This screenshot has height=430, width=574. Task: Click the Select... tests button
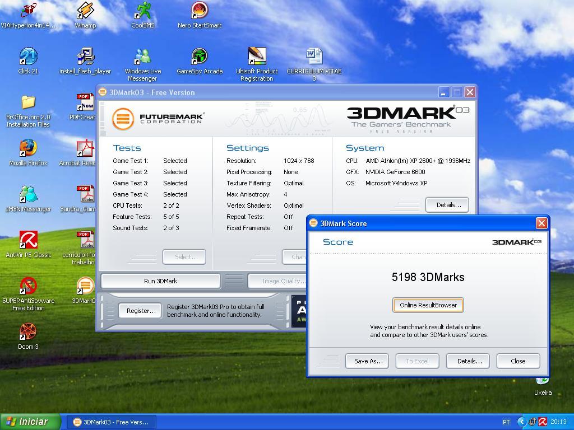(184, 257)
